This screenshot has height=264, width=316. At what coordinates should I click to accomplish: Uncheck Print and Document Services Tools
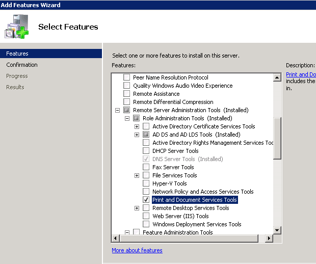point(146,200)
